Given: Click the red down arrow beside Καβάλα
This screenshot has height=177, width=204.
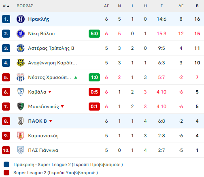Looking at the screenshot, I should [50, 92].
